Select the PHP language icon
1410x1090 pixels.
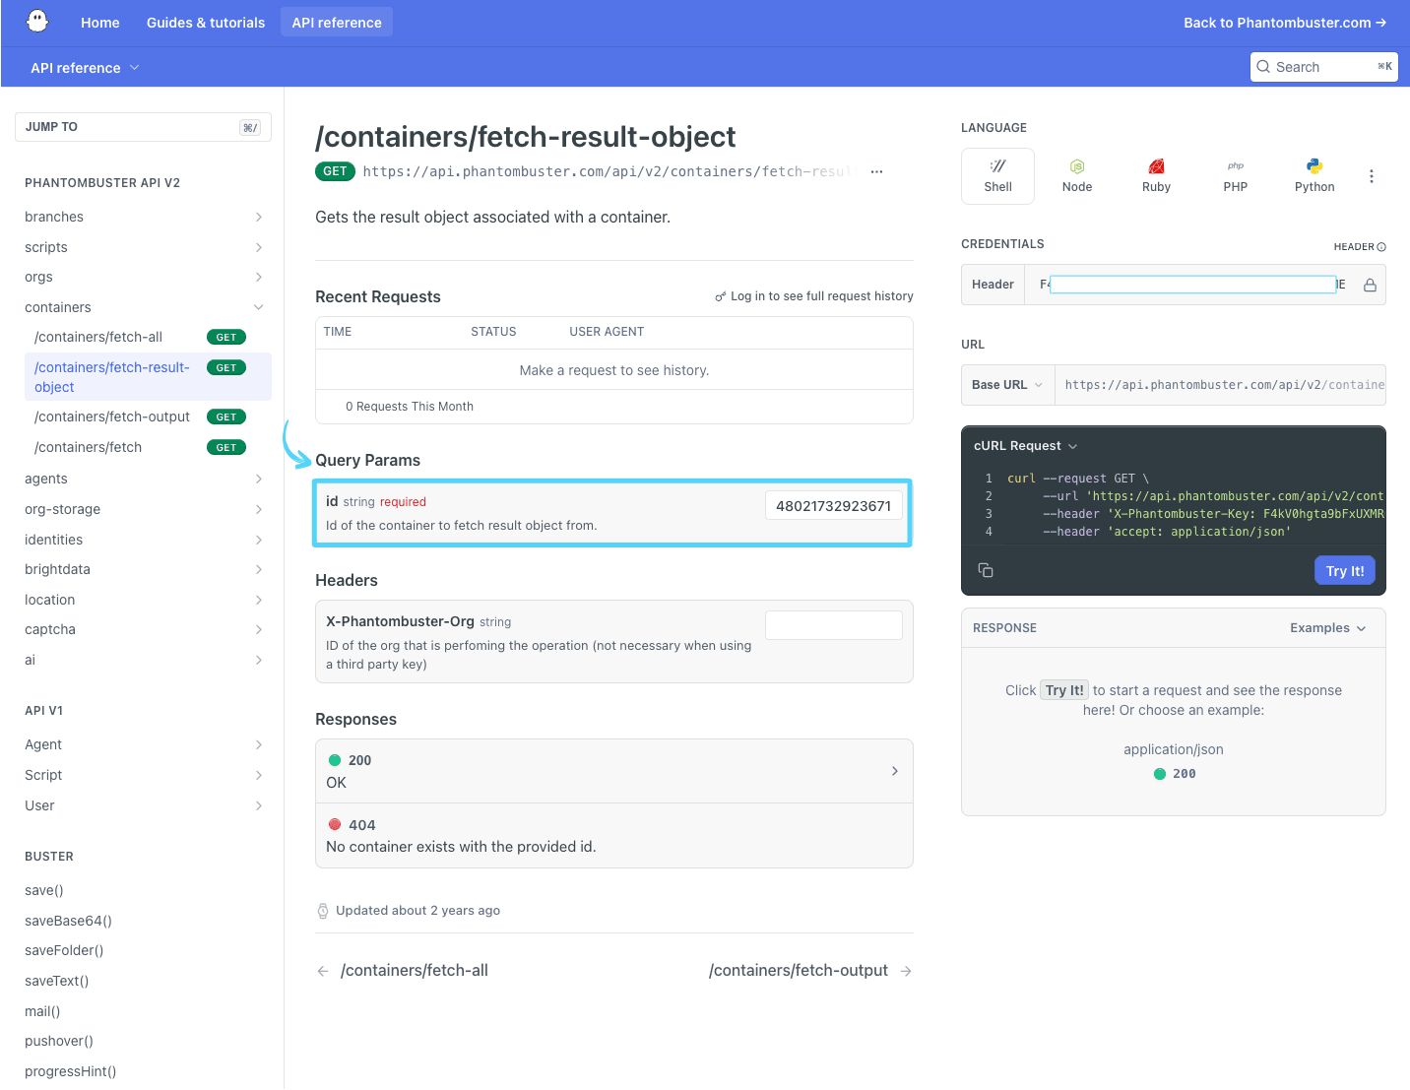tap(1235, 166)
